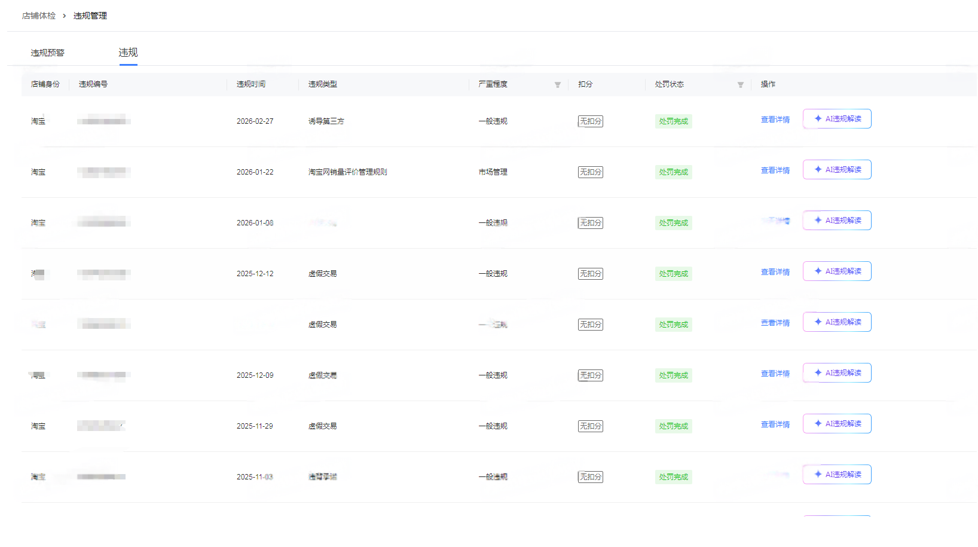Open 查看详情 for the 2026-01-22 violation
978x547 pixels.
[775, 170]
